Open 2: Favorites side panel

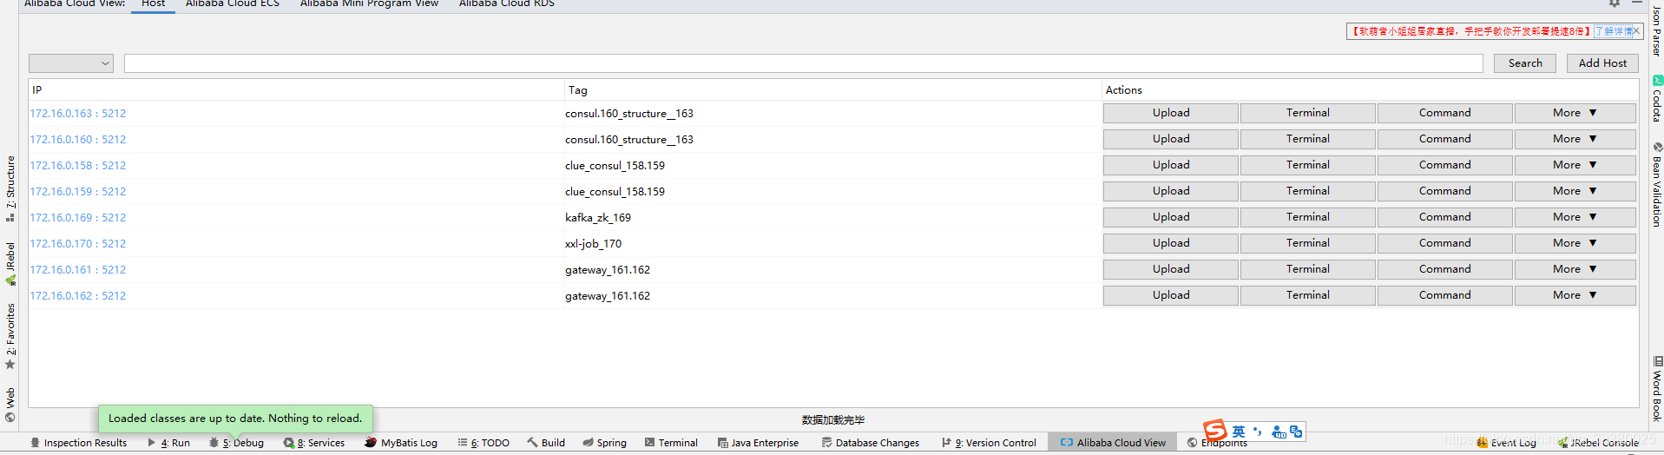(10, 335)
